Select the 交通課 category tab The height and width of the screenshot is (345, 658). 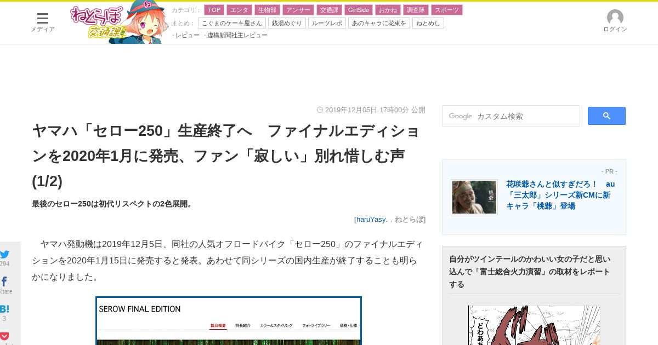click(329, 10)
